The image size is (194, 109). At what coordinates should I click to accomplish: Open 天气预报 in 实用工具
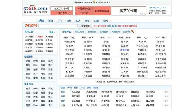click(49, 37)
